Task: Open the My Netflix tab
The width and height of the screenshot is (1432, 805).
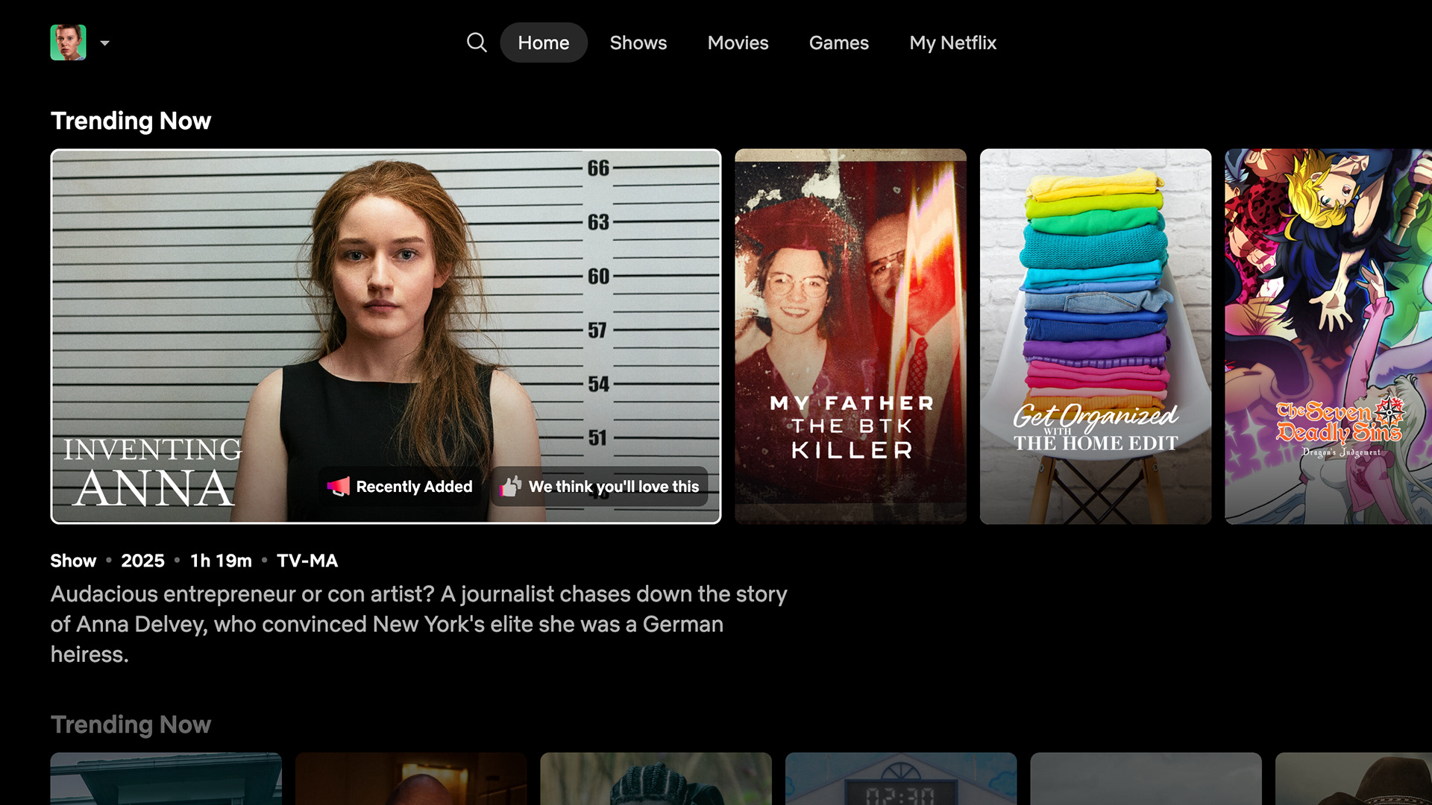Action: pyautogui.click(x=952, y=42)
